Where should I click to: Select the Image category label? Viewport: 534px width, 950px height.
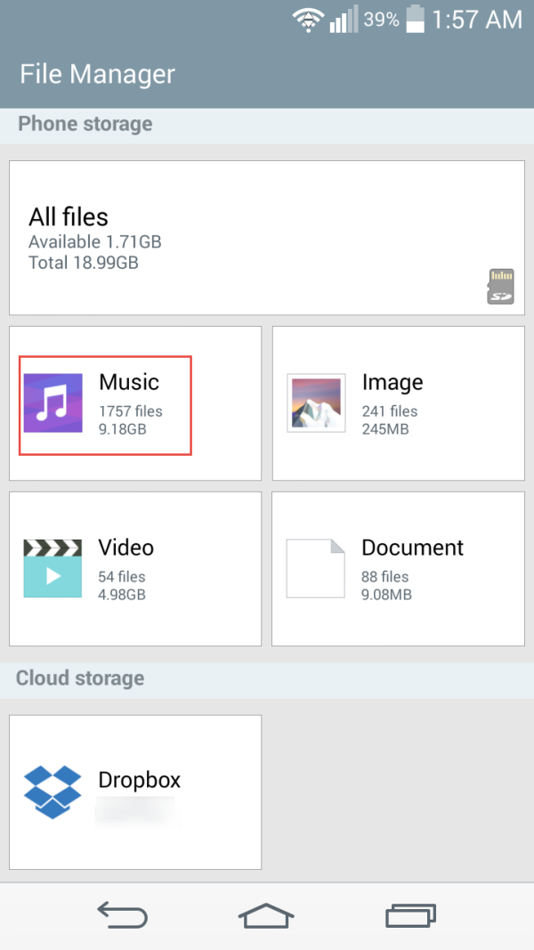pos(392,382)
